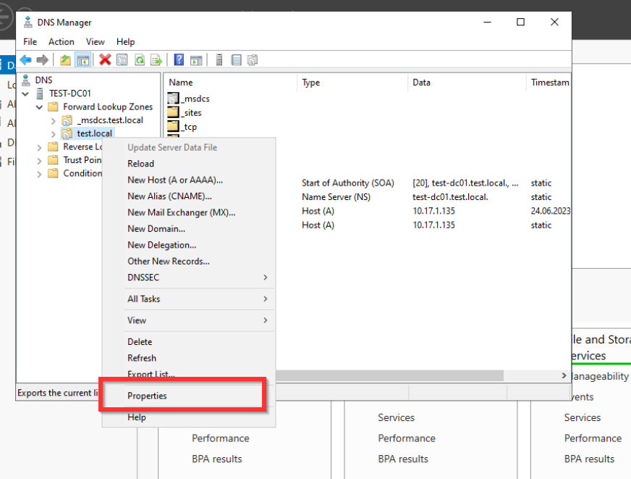
Task: Click Services in Server Manager middle tile
Action: (396, 417)
